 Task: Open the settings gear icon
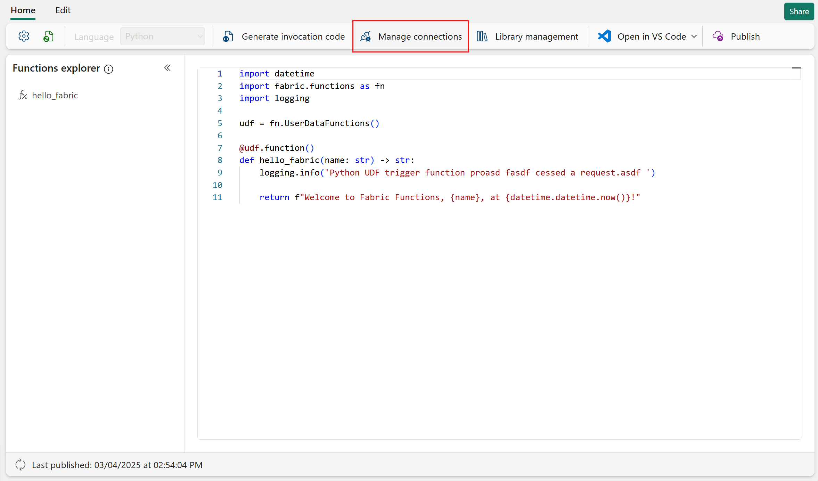coord(24,36)
